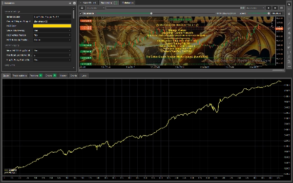The image size is (293, 183).
Task: Click the green Positions count badge
Action: [x=41, y=76]
